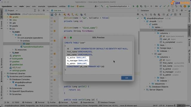Image resolution: width=191 pixels, height=107 pixels.
Task: Click the editor vertical scrollbar thumb
Action: (x=139, y=43)
